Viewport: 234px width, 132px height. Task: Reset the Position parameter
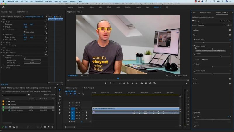(46, 24)
